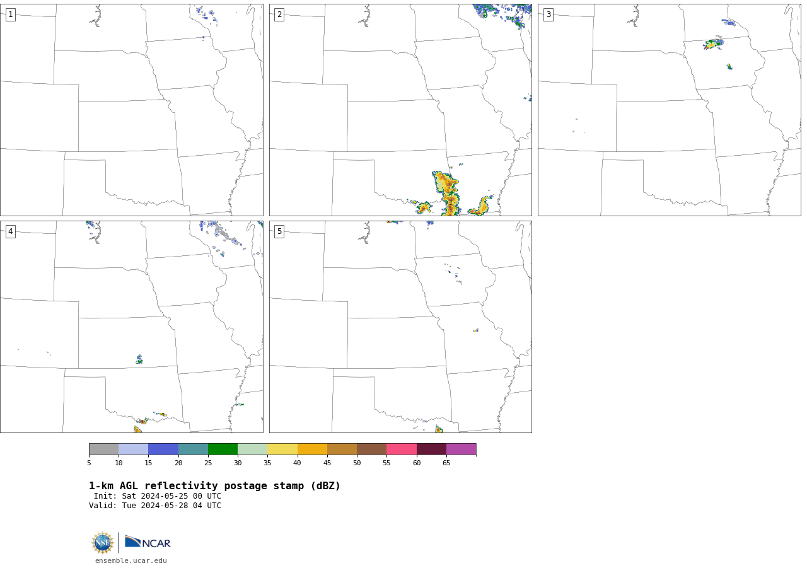Click the southern Kansas cell in panel 4
Viewport: 807px width, 568px height.
[139, 359]
